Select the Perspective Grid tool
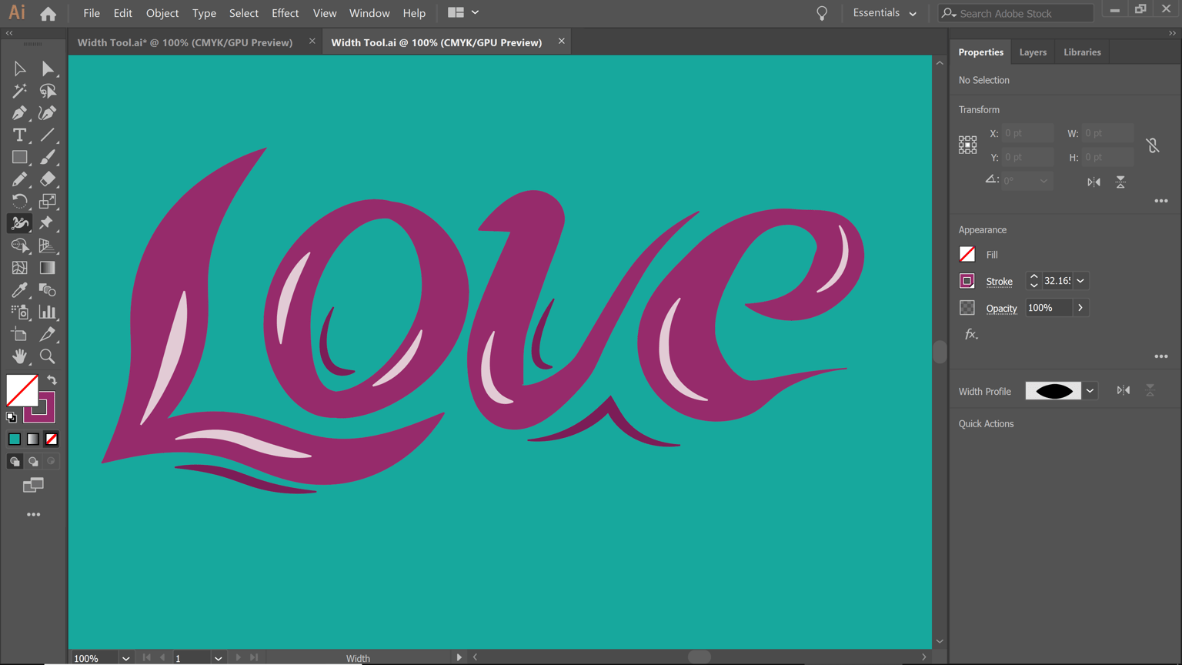The image size is (1182, 665). [48, 246]
